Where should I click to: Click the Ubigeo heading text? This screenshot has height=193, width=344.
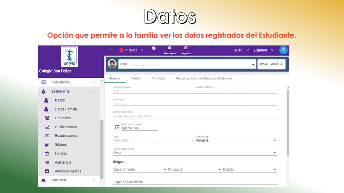pyautogui.click(x=118, y=162)
